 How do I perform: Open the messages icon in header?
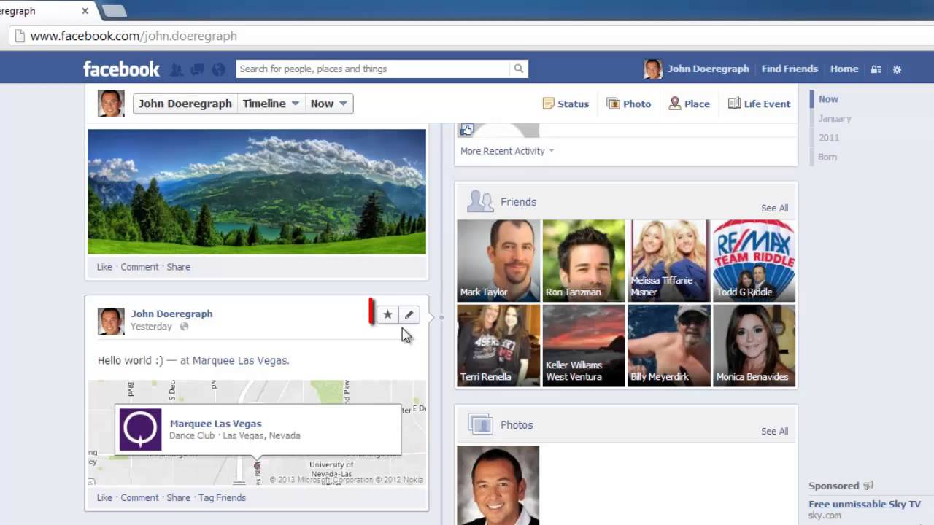click(x=198, y=69)
